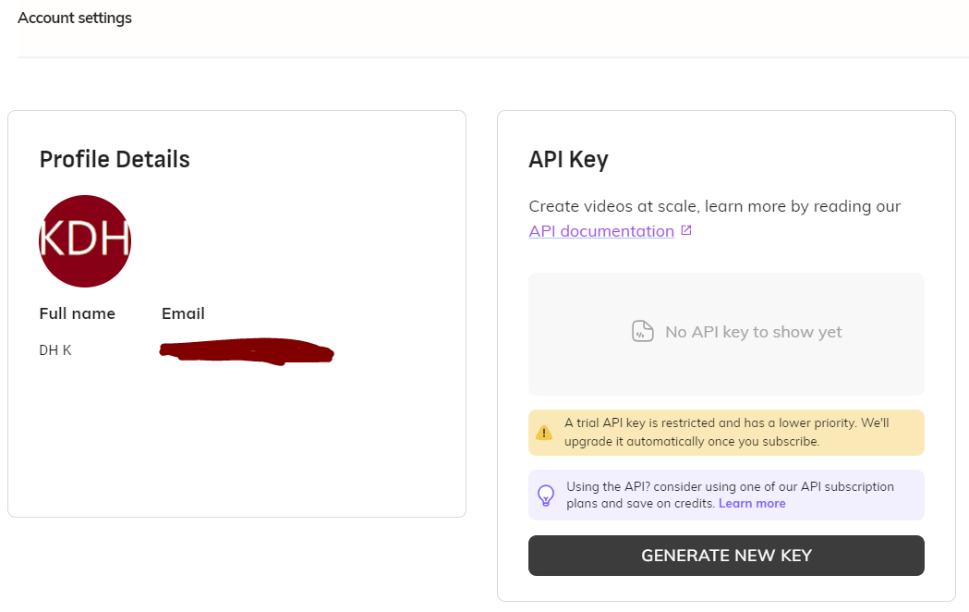This screenshot has height=612, width=969.
Task: Click the DH K name value
Action: 55,349
